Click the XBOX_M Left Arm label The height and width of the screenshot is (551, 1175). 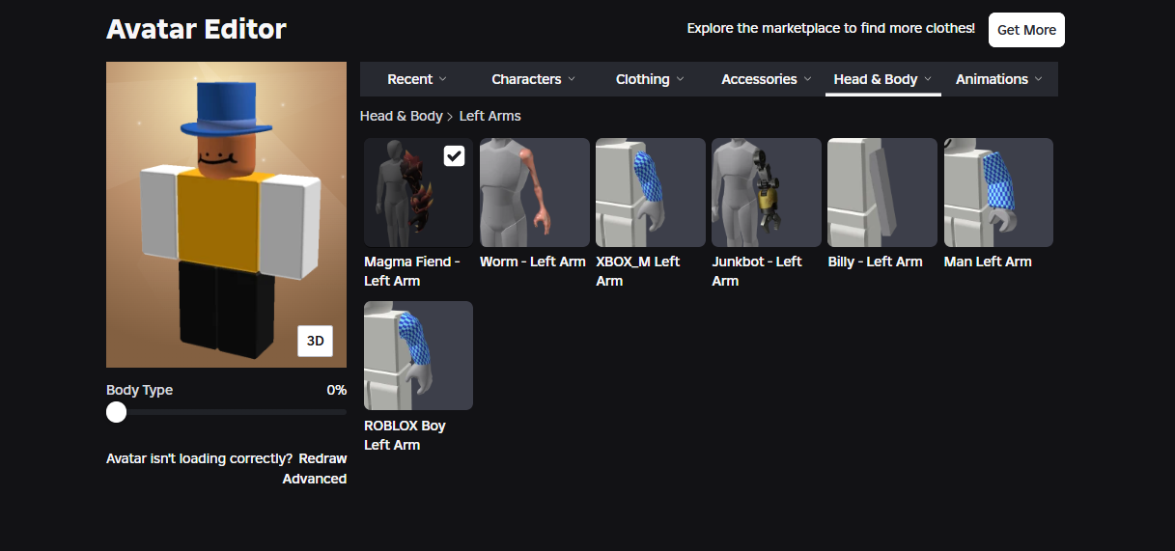tap(638, 271)
